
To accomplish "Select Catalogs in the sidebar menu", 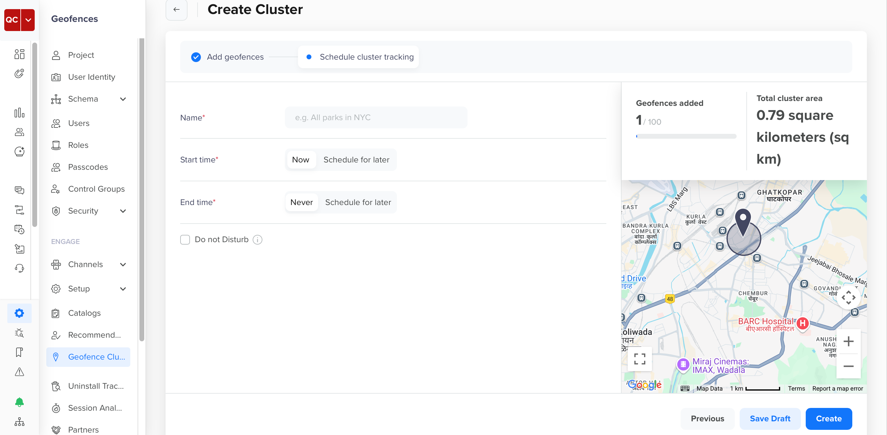I will [x=84, y=313].
